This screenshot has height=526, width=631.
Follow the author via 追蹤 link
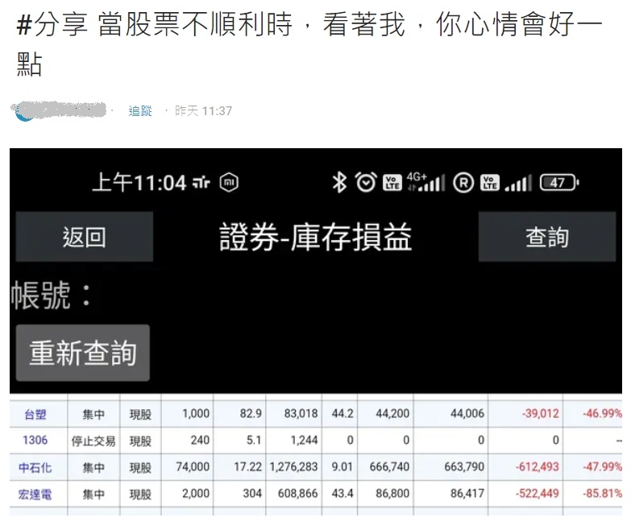pyautogui.click(x=140, y=111)
